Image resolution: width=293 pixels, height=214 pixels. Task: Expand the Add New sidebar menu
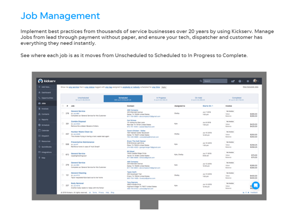click(x=46, y=87)
